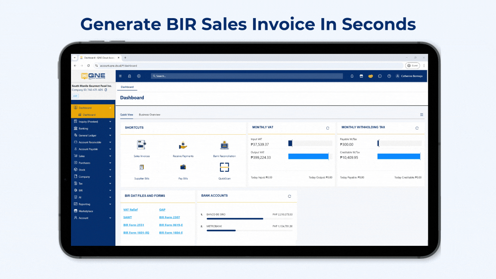Viewport: 496px width, 279px height.
Task: Open the Receive Payments shortcut
Action: 183,146
